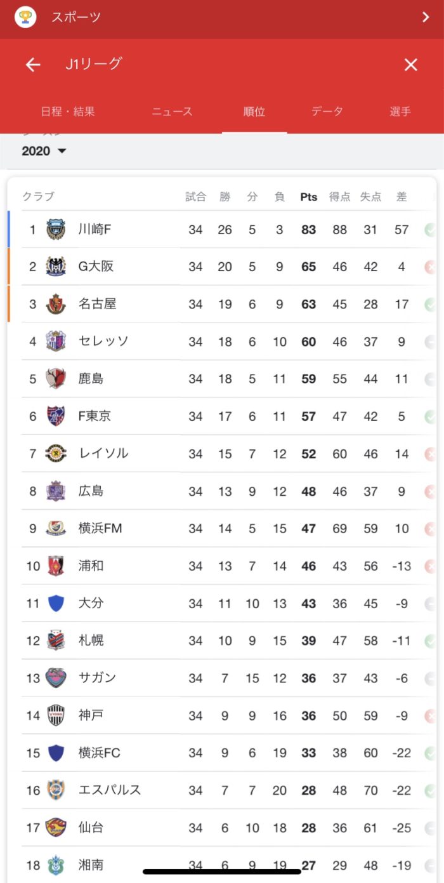Open the 選手 tab
The image size is (444, 883).
[400, 112]
